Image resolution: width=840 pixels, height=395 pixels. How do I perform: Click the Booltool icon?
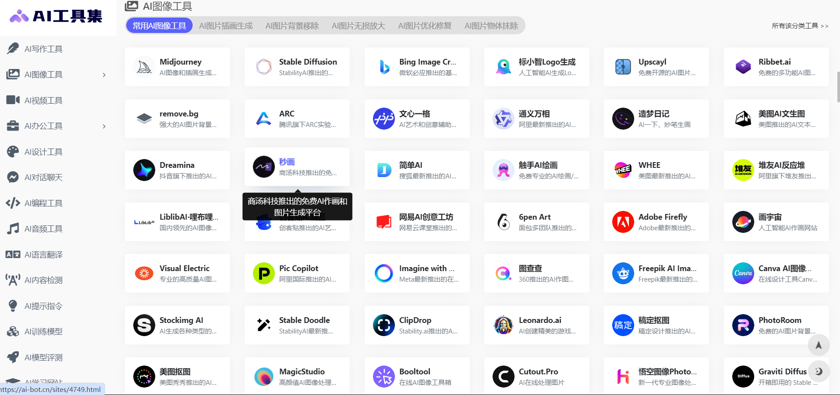pos(384,377)
